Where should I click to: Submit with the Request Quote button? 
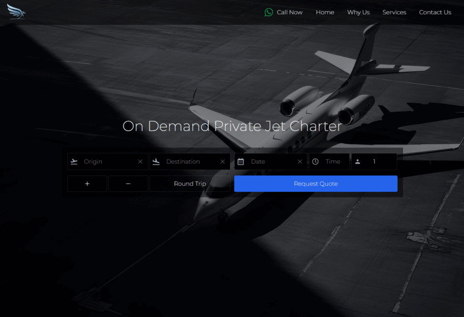coord(316,184)
